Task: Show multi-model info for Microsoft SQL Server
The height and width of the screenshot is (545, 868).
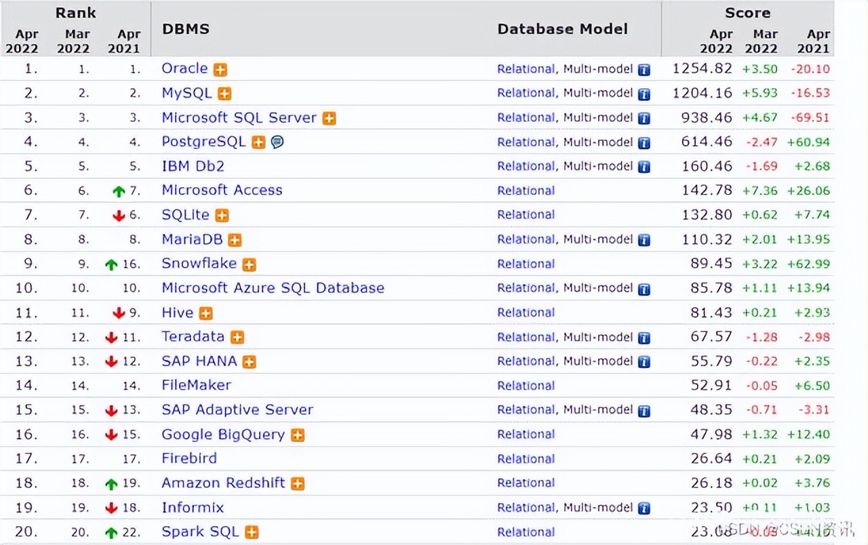Action: click(644, 119)
